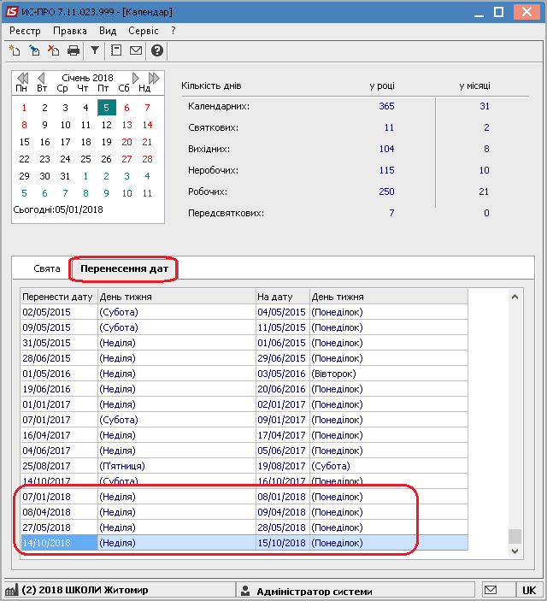Jump back one year in calendar
This screenshot has width=547, height=601.
22,78
